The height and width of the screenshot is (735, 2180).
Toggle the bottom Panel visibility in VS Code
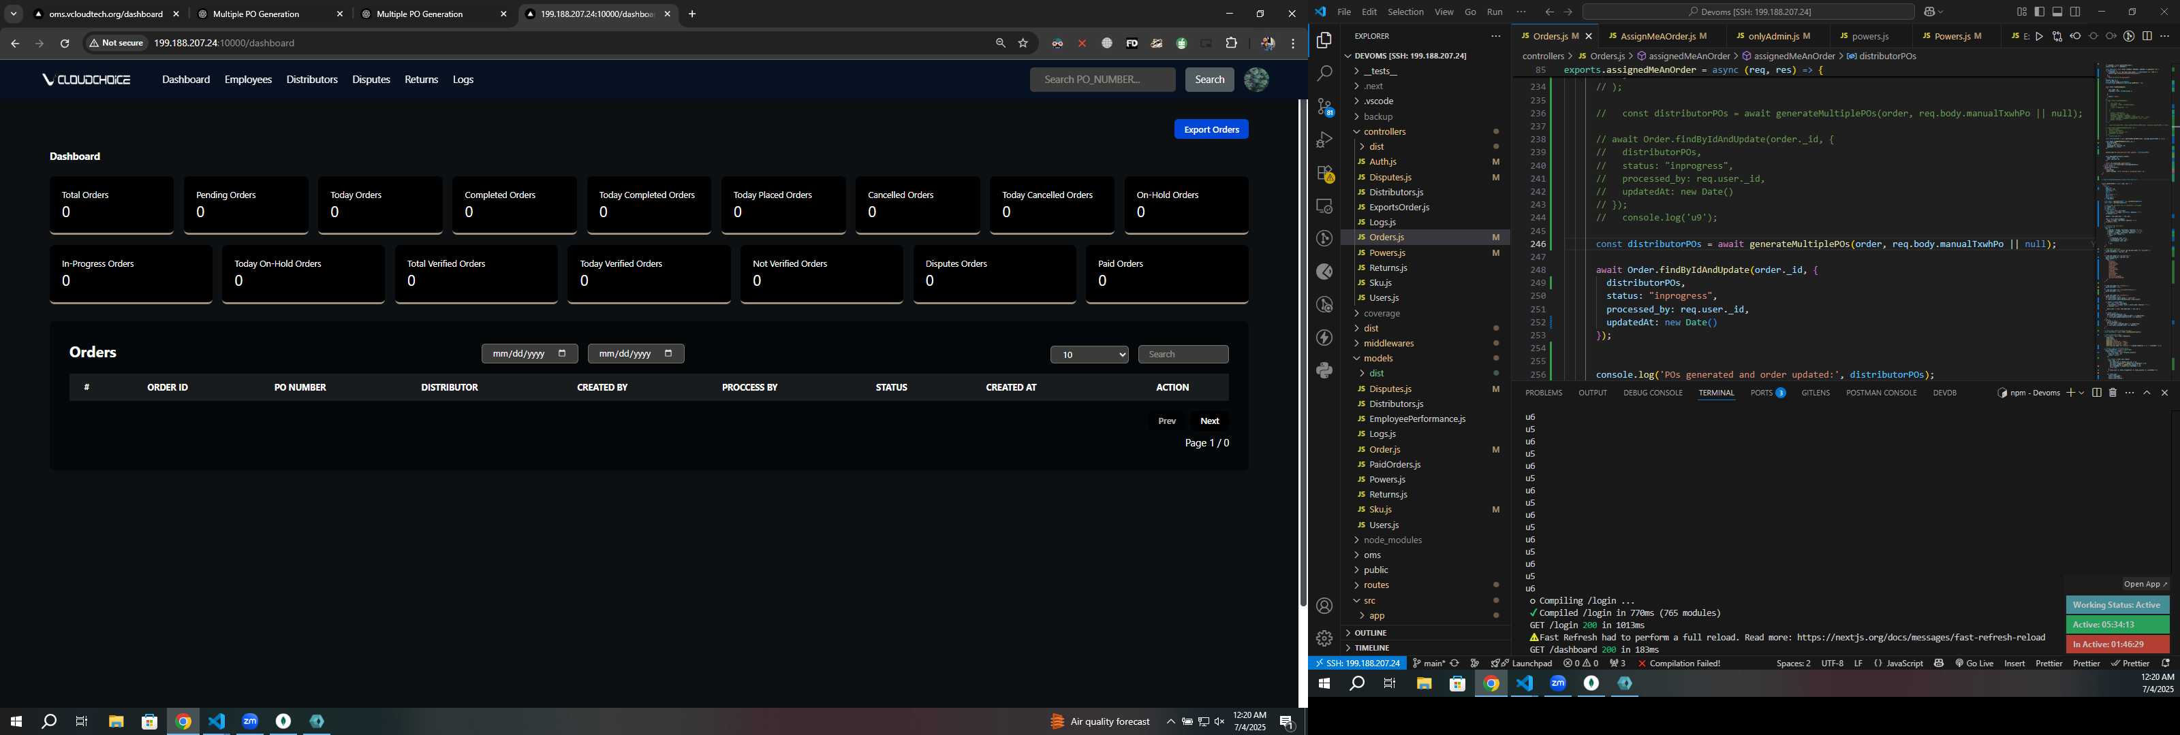coord(2057,12)
